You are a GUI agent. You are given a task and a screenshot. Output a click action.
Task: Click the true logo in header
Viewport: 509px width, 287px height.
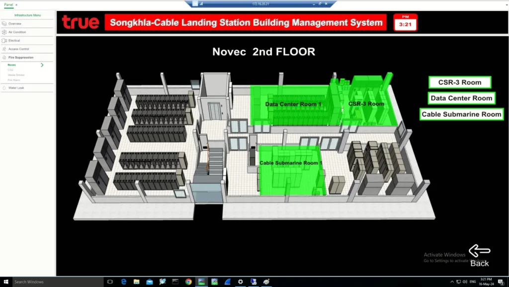(81, 22)
